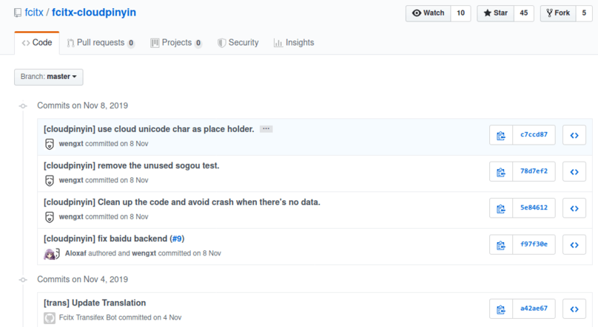Copy full SHA for commit f97f30e
The width and height of the screenshot is (598, 327).
(x=501, y=244)
